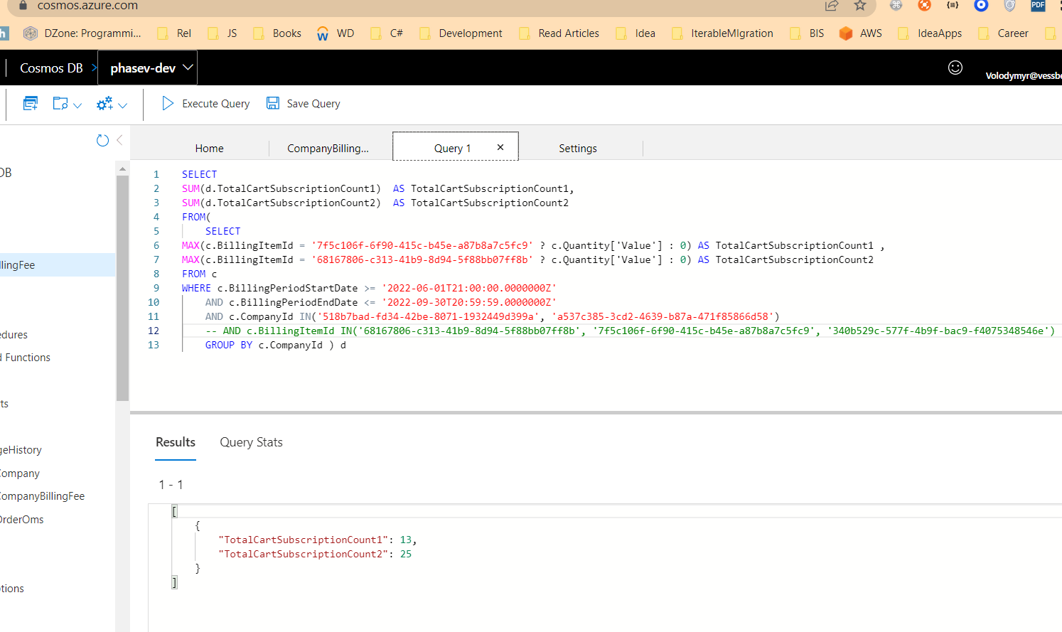Open the DZone bookmark
Screen dimensions: 1062x632
click(x=82, y=33)
